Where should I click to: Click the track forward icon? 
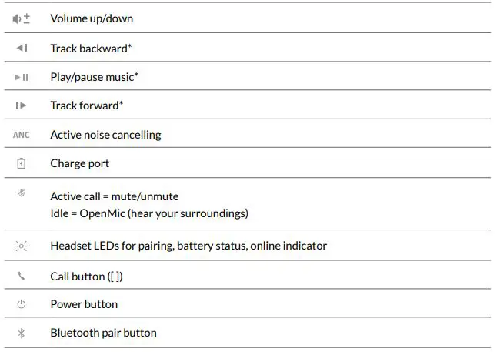[x=22, y=106]
